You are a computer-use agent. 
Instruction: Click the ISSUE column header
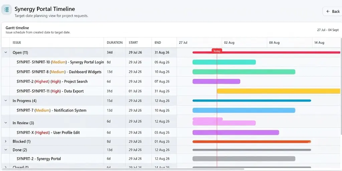(x=17, y=42)
